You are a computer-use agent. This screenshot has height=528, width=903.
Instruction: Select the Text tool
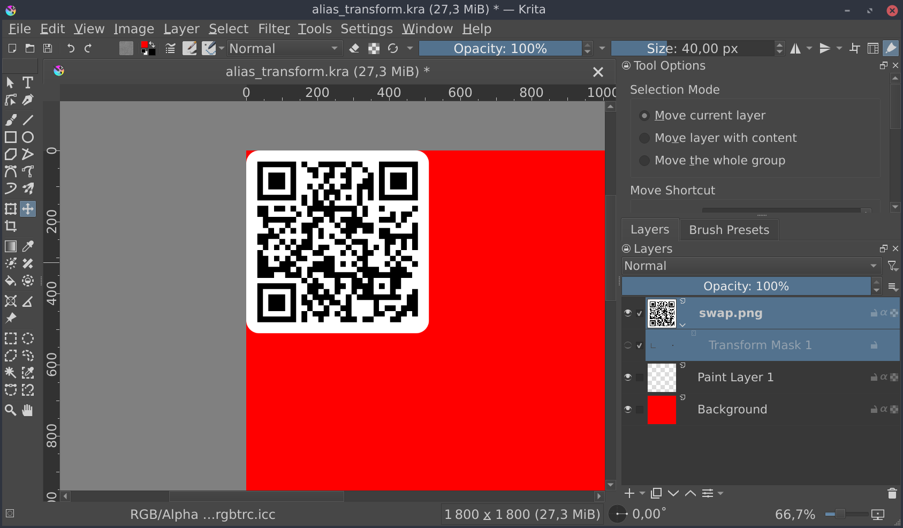(28, 82)
